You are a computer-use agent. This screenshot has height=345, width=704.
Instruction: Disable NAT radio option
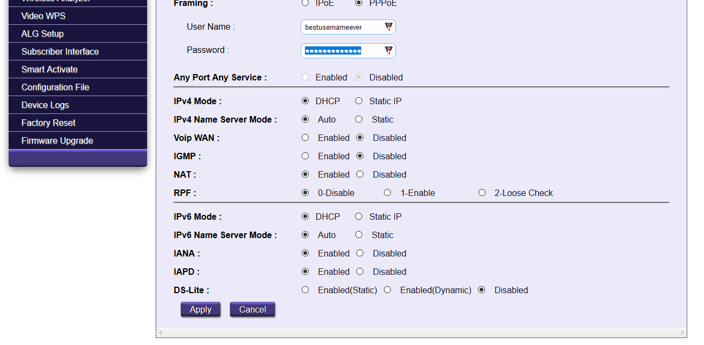pos(360,174)
